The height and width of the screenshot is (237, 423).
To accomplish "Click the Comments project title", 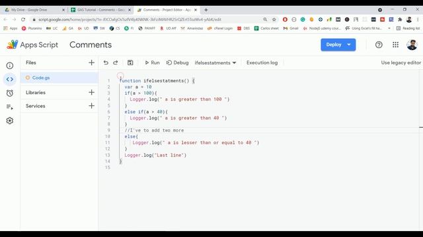I will [x=91, y=45].
